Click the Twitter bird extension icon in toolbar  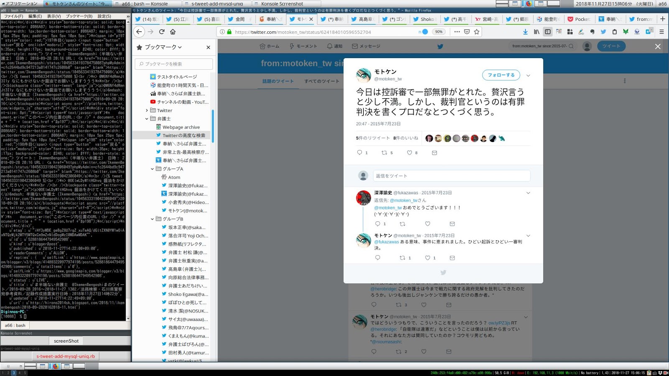pyautogui.click(x=603, y=32)
